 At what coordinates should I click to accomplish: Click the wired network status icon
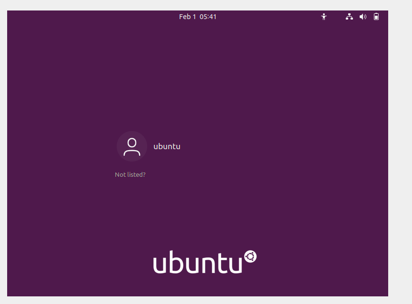pyautogui.click(x=349, y=17)
